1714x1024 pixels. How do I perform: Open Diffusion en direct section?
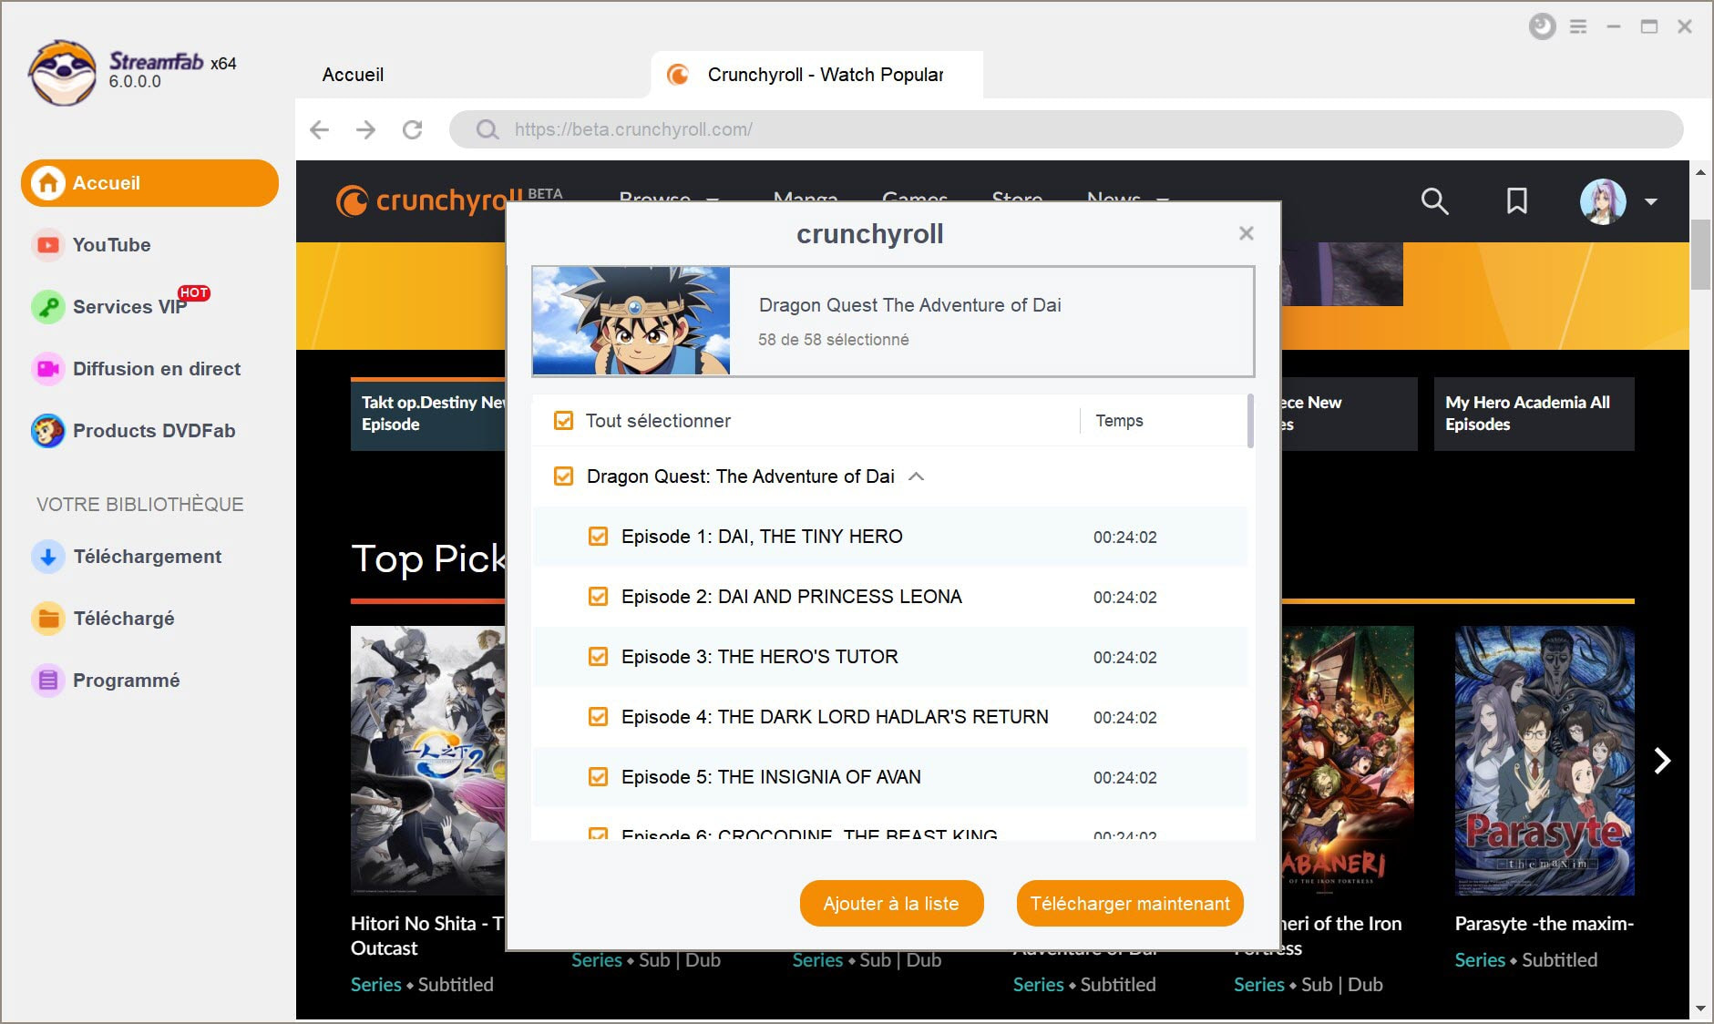click(136, 369)
